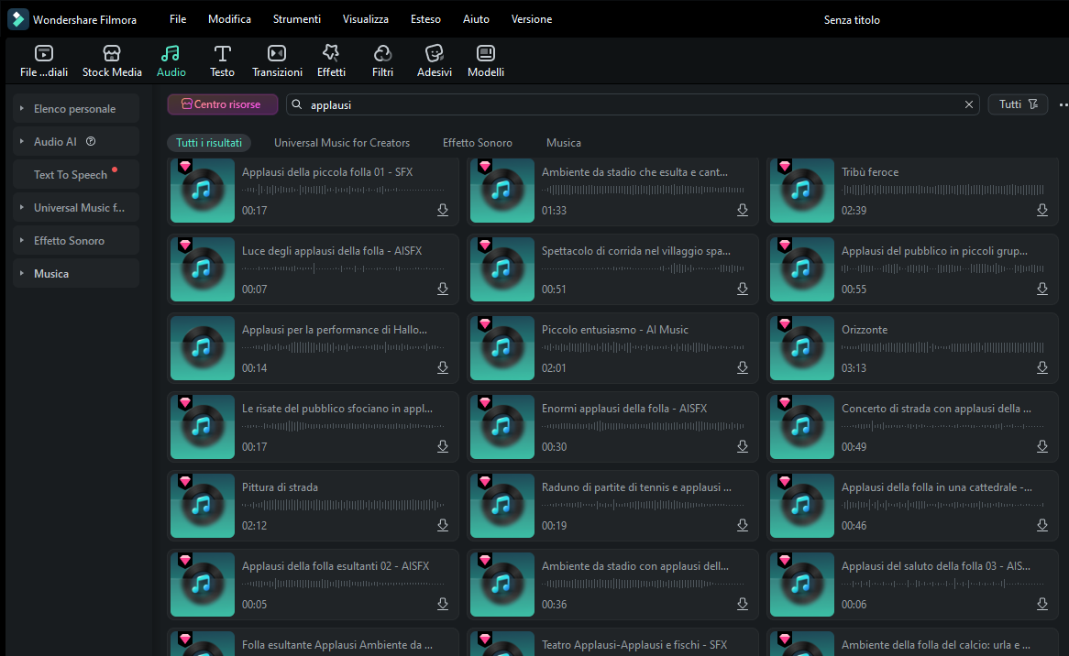The image size is (1069, 656).
Task: Clear the applausi search text
Action: click(969, 105)
